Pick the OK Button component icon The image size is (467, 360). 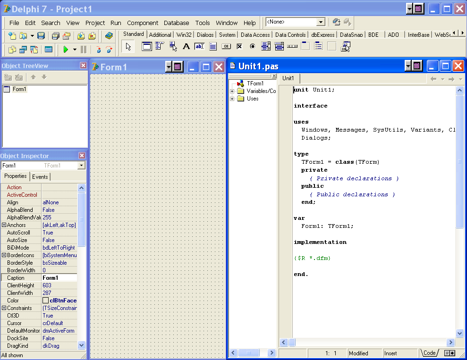pyautogui.click(x=226, y=46)
